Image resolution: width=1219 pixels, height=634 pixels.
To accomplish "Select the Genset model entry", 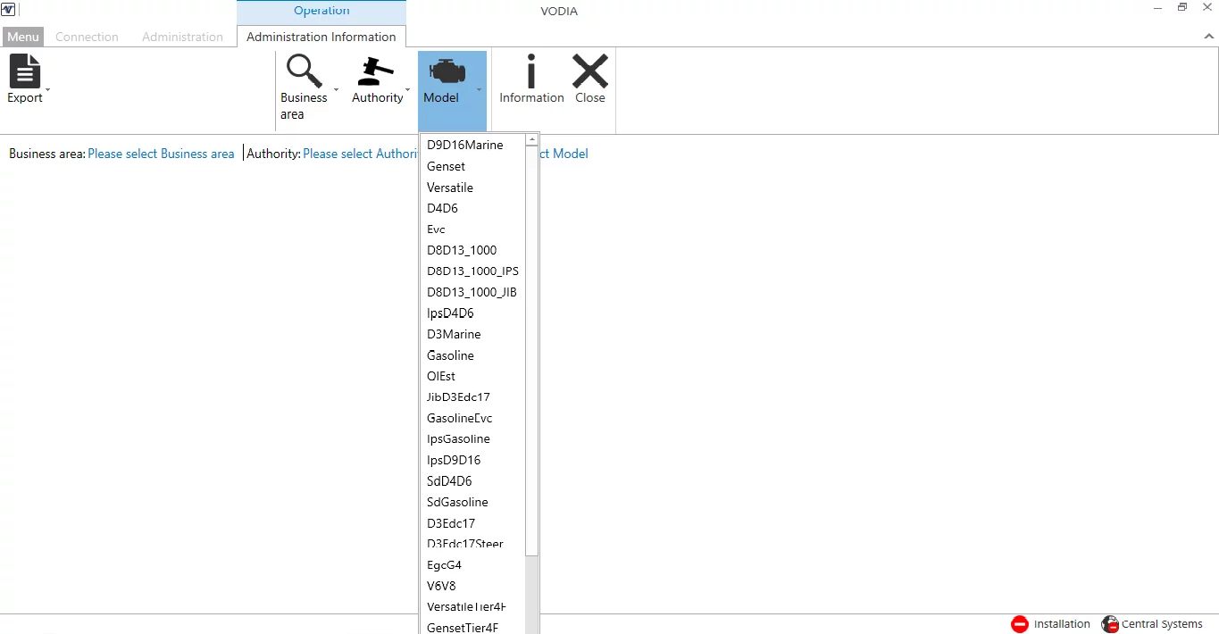I will (446, 166).
